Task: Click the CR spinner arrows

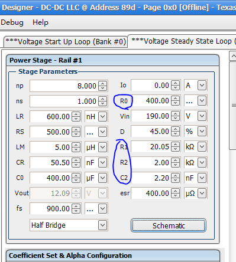Action: pos(76,163)
